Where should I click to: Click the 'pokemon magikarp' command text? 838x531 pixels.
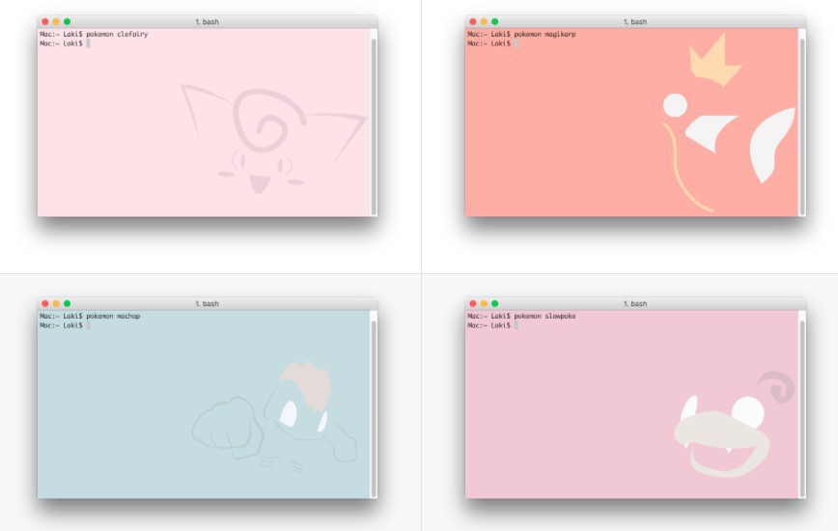tap(545, 34)
